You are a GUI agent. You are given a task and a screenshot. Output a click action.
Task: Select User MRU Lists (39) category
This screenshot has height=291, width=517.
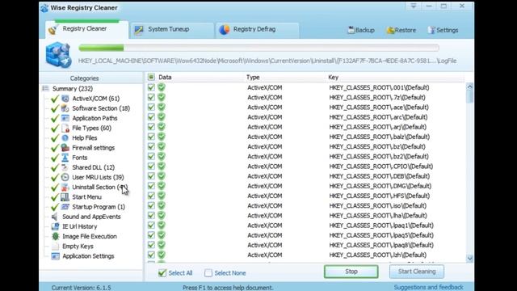(x=98, y=178)
